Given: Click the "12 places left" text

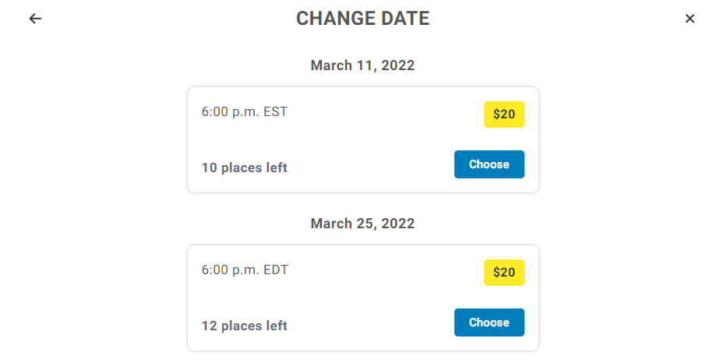Looking at the screenshot, I should 244,326.
